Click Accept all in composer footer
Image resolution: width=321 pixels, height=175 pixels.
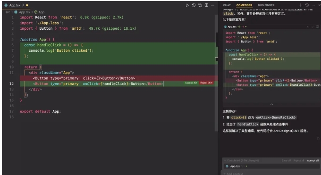[x=313, y=160]
